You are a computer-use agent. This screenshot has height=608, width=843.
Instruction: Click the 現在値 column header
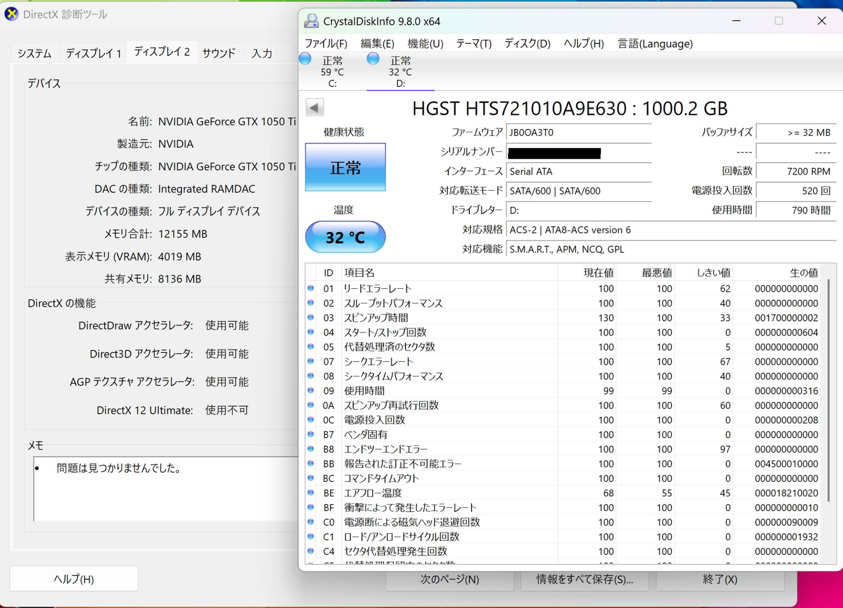pyautogui.click(x=587, y=272)
